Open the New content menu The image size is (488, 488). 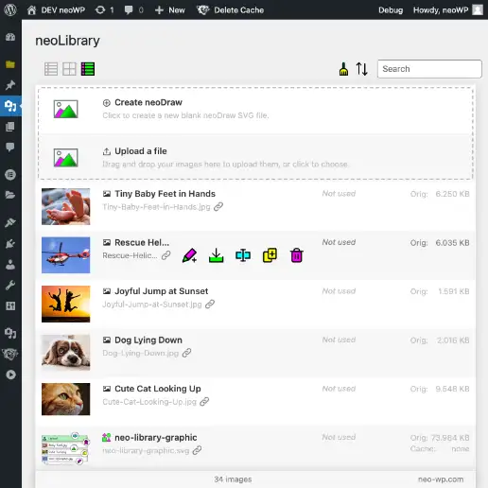[170, 10]
